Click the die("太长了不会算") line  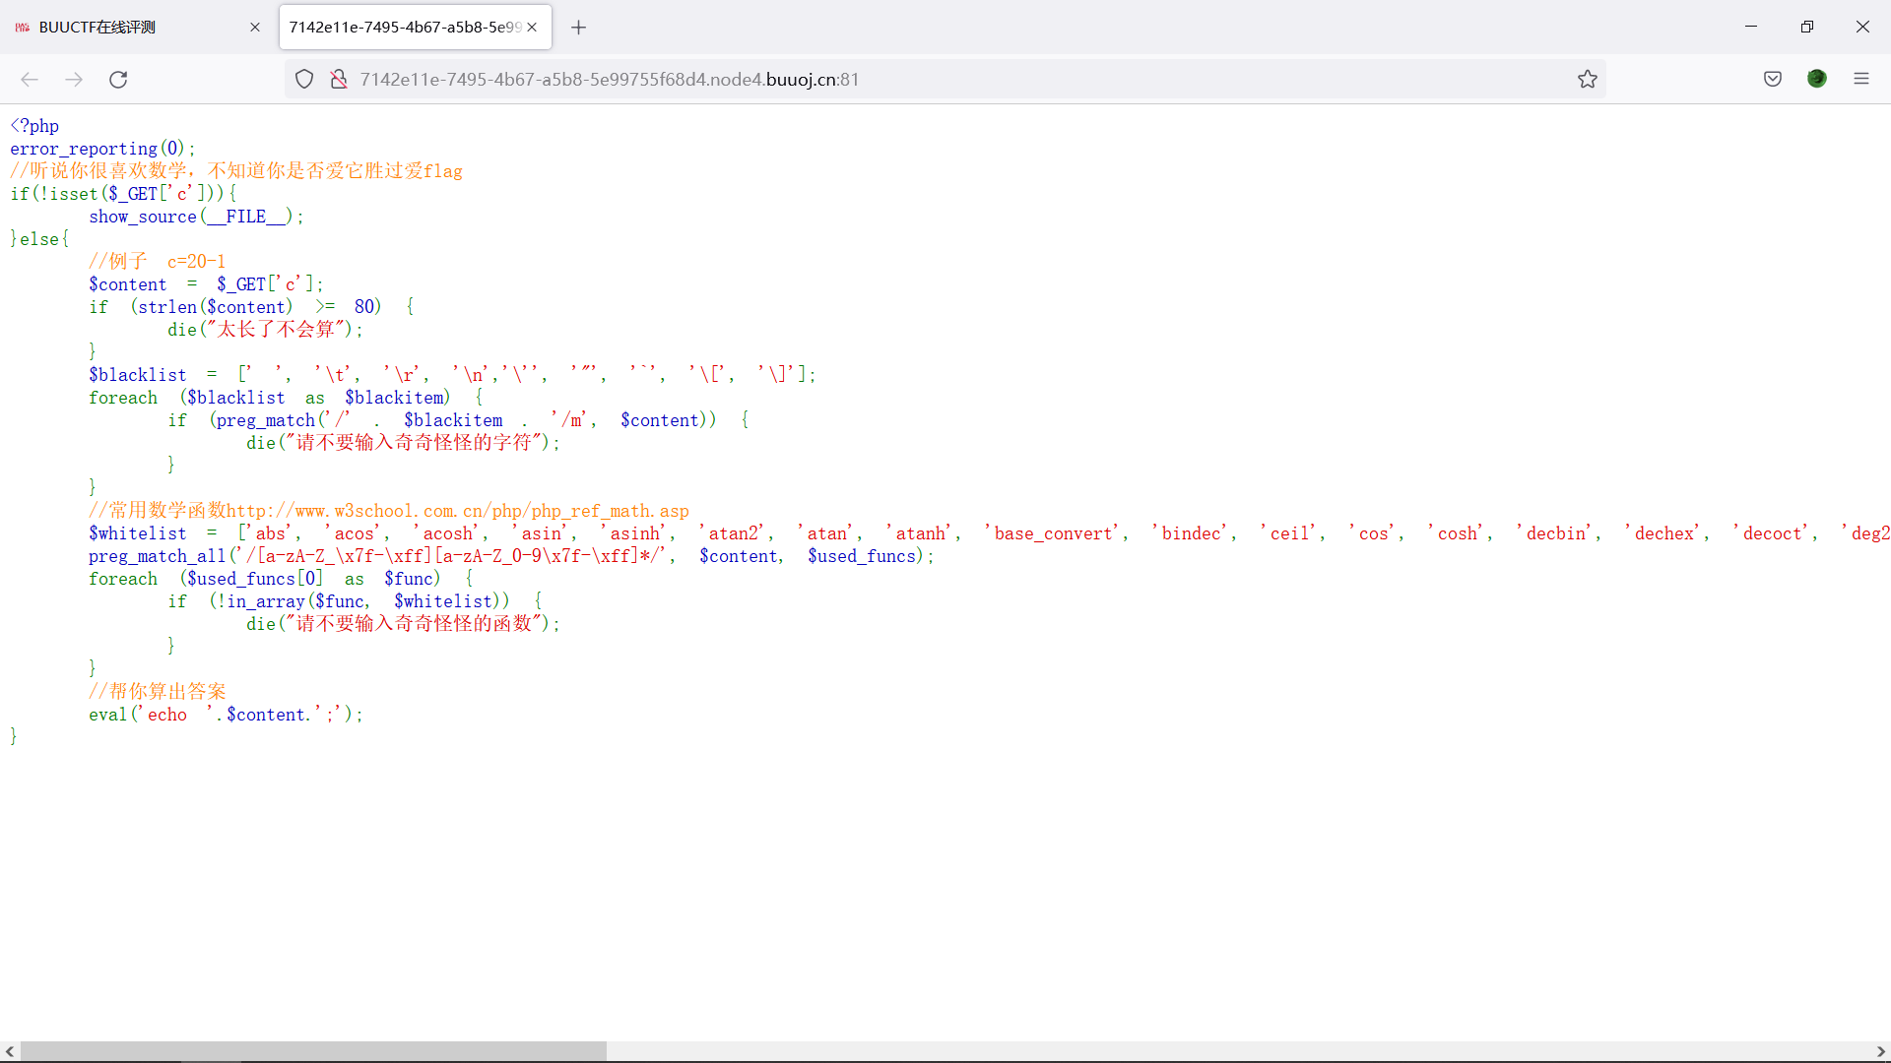pyautogui.click(x=265, y=330)
